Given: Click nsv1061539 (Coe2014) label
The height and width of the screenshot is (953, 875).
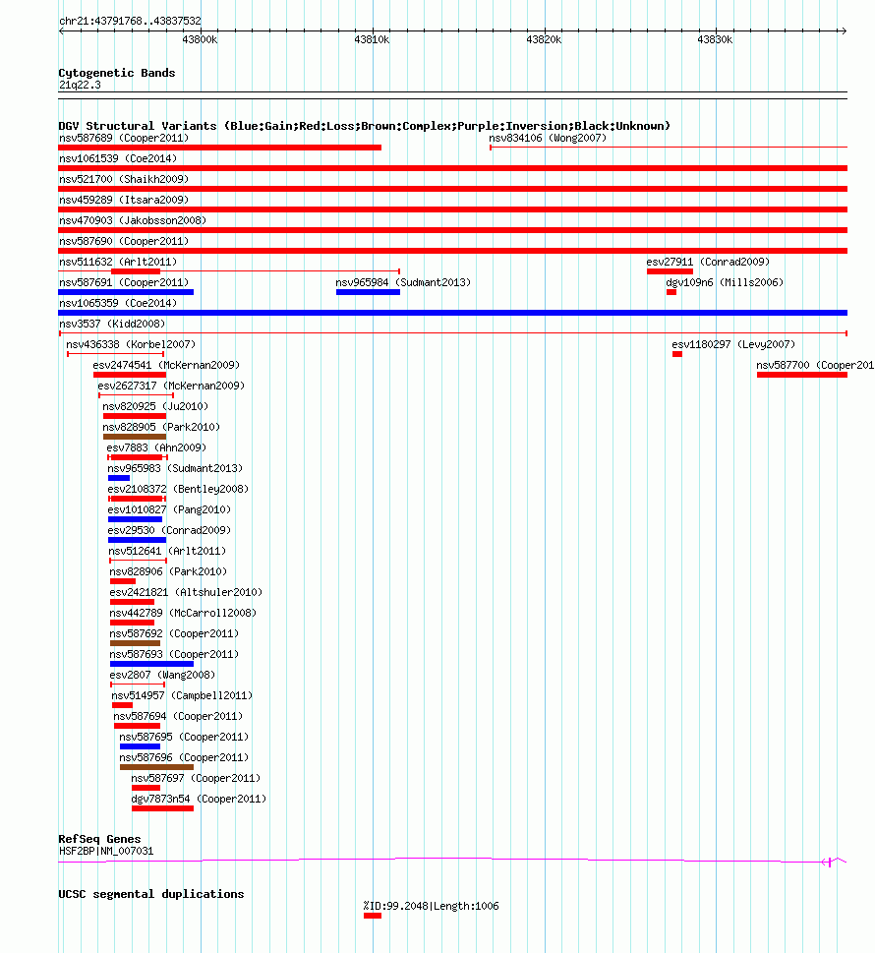Looking at the screenshot, I should (x=118, y=158).
